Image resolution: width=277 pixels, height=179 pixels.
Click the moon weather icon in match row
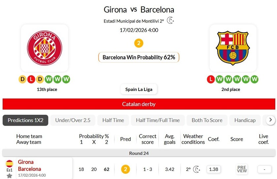(197, 169)
